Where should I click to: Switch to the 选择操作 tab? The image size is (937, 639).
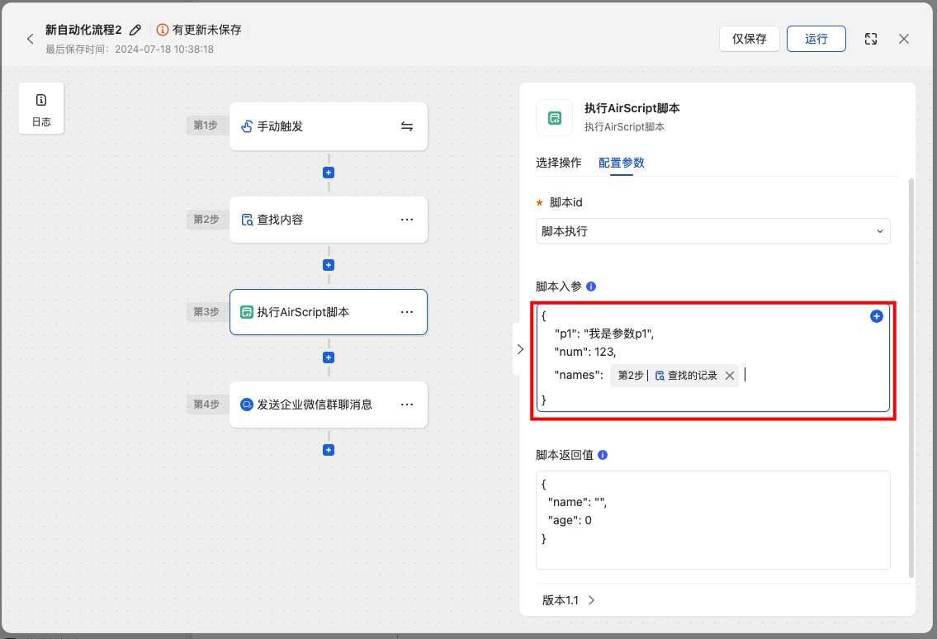[559, 163]
